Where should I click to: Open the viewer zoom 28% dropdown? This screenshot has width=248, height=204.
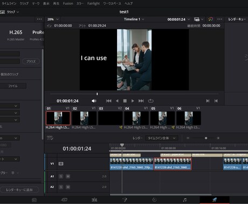click(53, 19)
